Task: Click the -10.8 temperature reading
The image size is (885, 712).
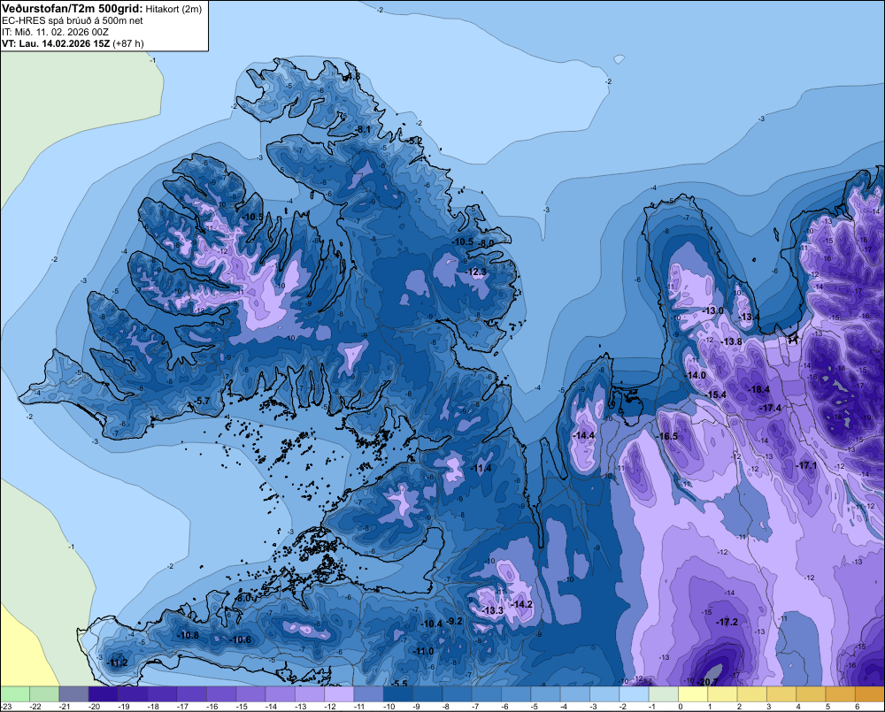Action: point(189,635)
